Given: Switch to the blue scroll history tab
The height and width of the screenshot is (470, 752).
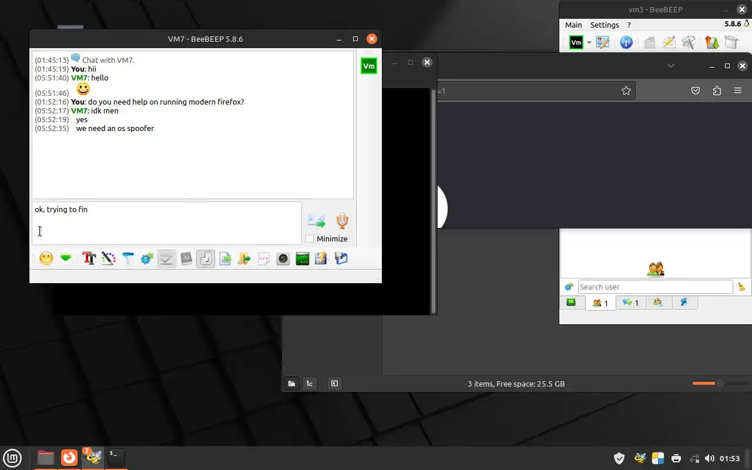Looking at the screenshot, I should click(x=684, y=303).
